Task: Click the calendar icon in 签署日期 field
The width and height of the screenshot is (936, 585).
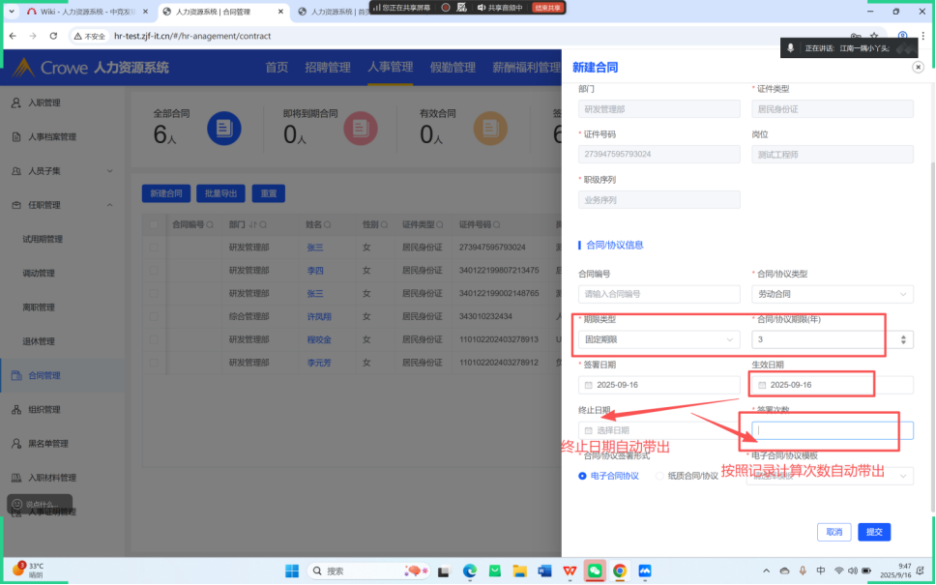Action: (x=589, y=385)
